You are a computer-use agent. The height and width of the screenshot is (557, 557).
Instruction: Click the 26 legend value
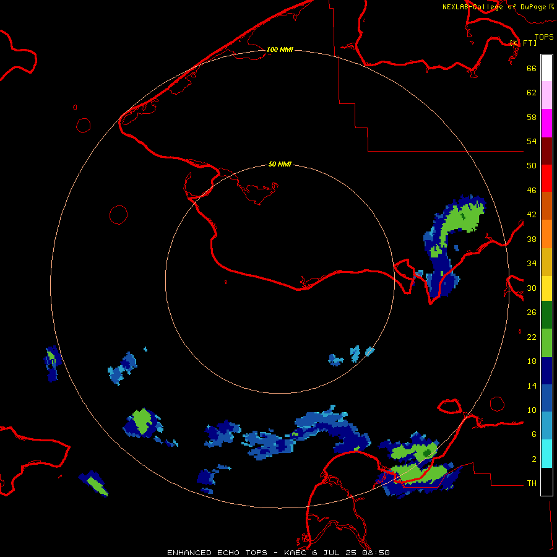532,313
